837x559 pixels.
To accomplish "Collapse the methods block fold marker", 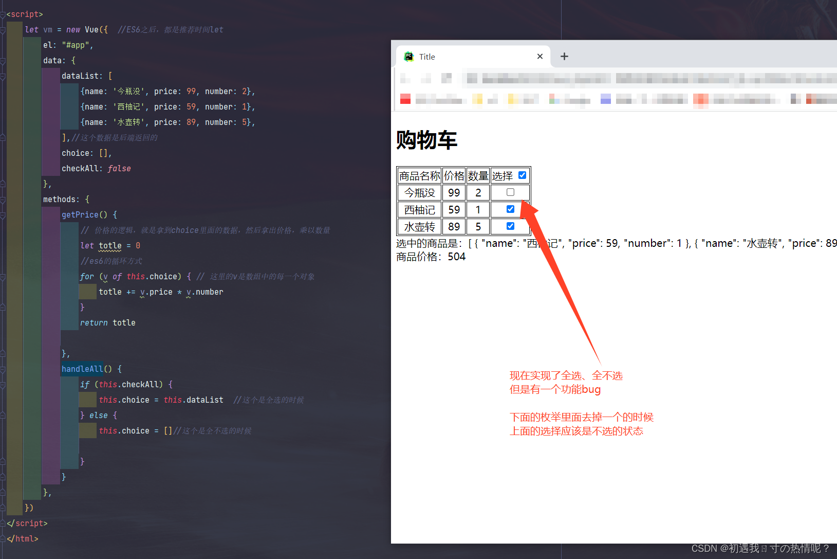I will click(3, 200).
